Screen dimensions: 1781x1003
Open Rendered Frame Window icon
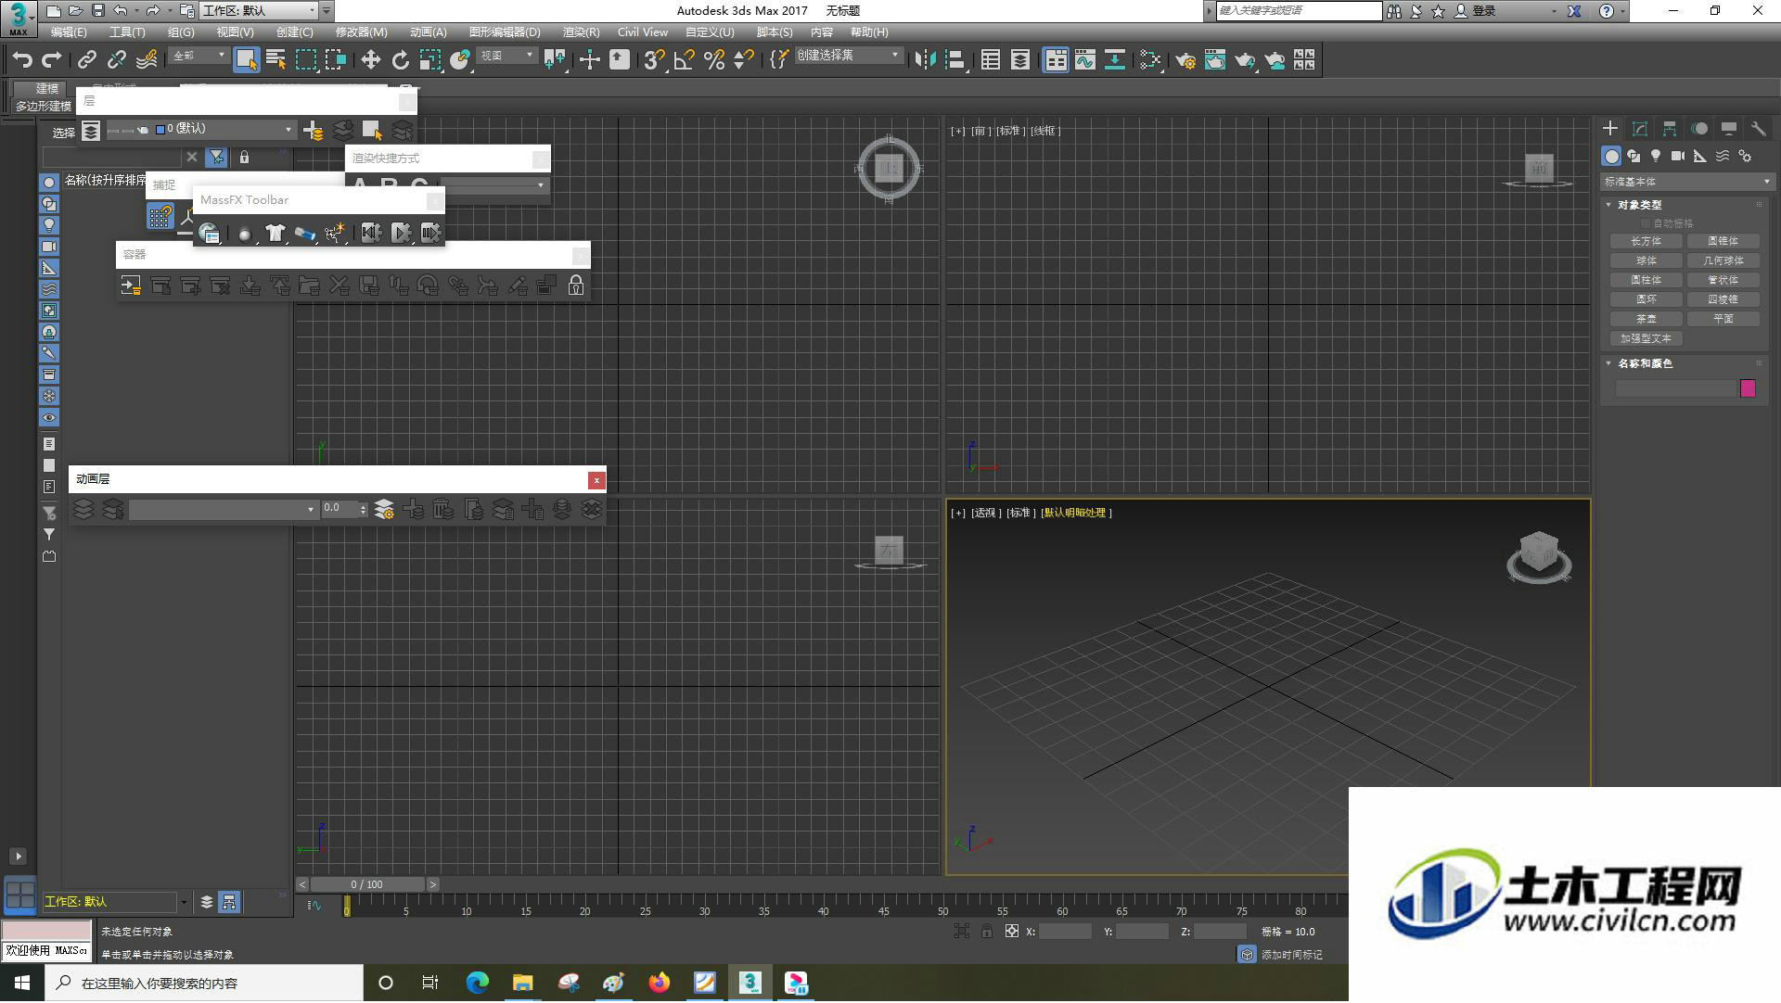(1214, 60)
